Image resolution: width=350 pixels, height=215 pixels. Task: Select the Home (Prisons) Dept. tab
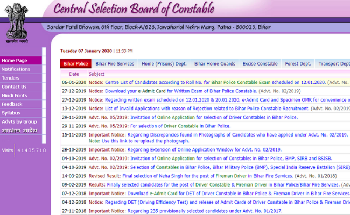[x=164, y=64]
